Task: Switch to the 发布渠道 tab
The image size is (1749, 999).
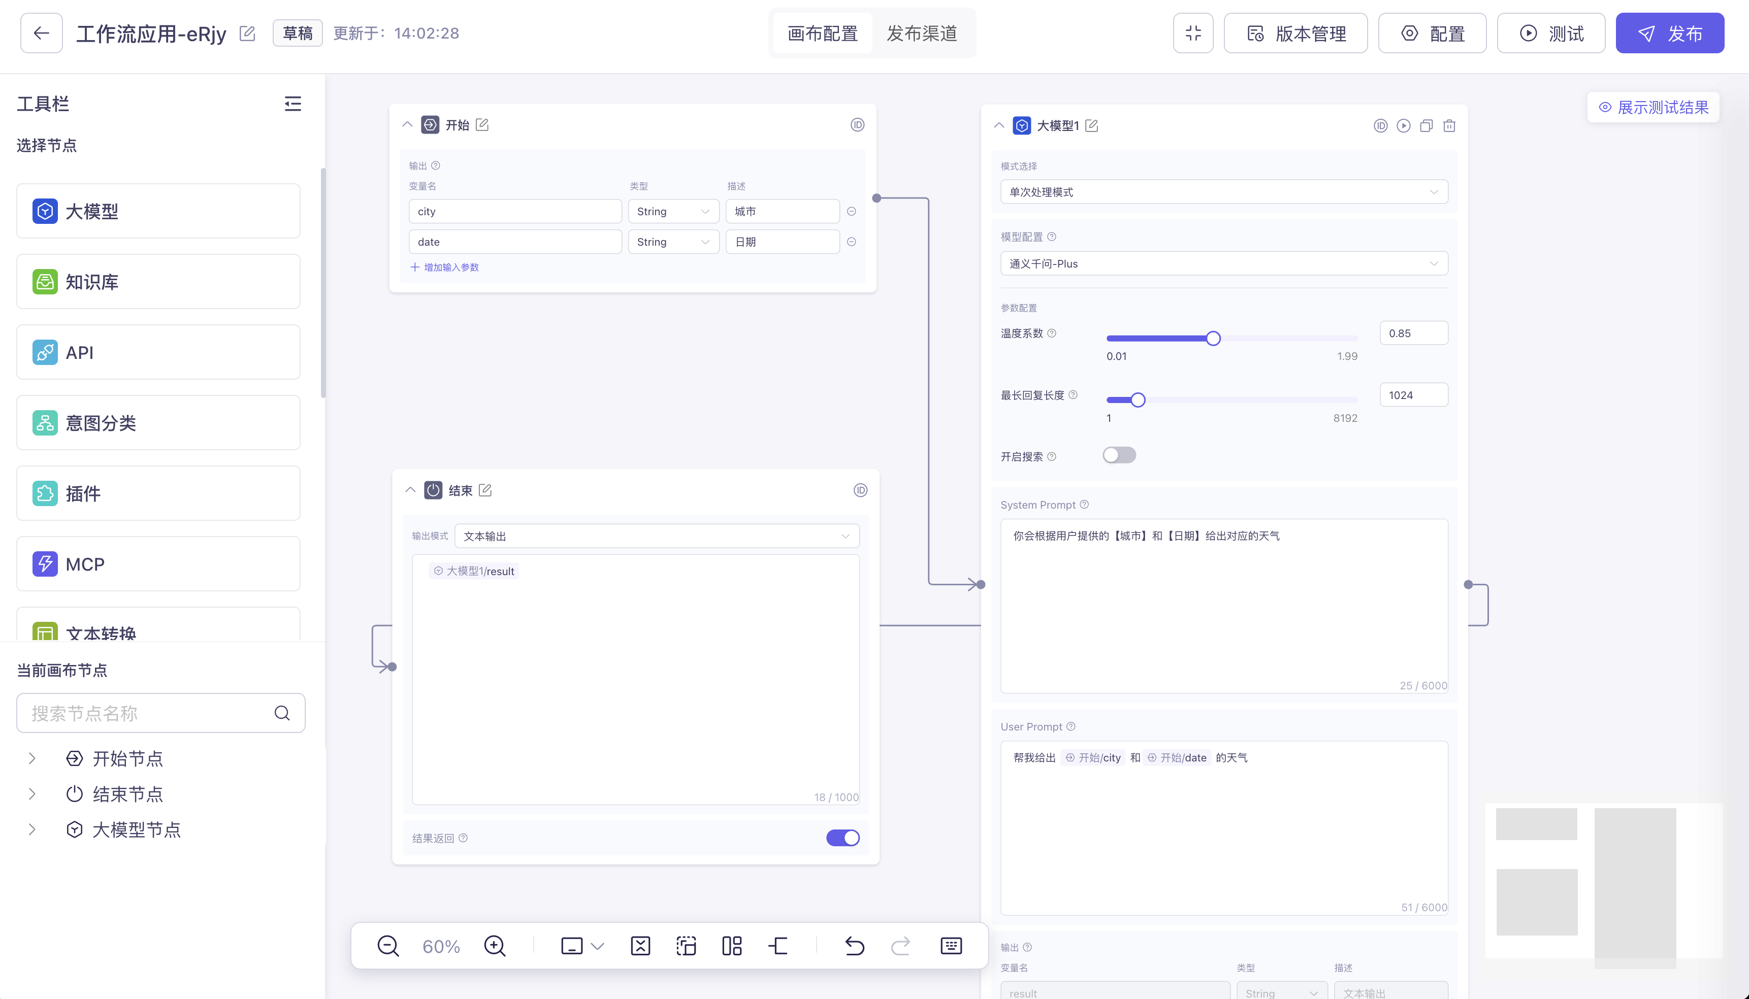Action: [x=922, y=34]
